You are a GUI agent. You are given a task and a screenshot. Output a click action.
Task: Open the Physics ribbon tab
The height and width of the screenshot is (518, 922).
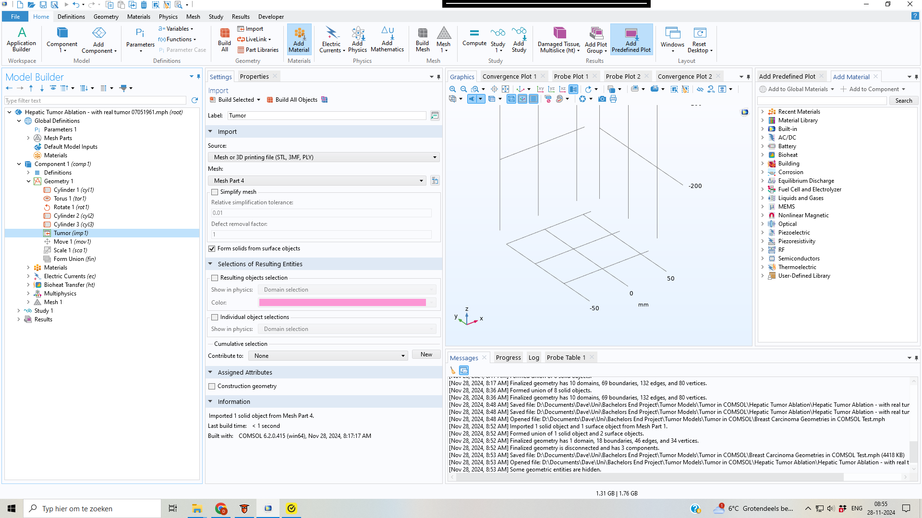[x=168, y=16]
